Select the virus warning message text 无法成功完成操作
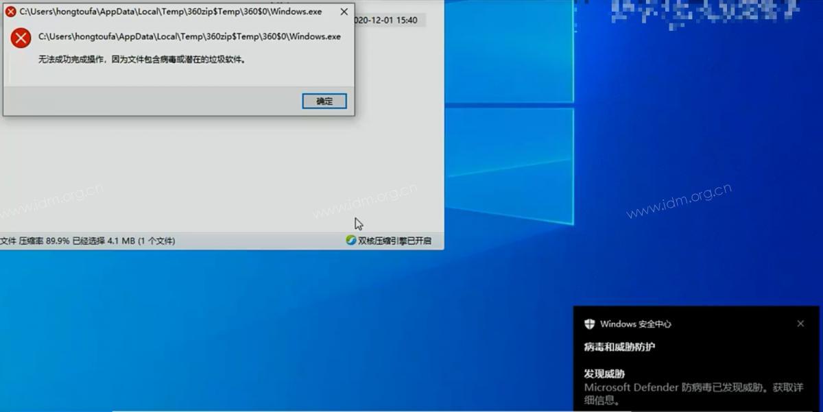The height and width of the screenshot is (412, 823). [142, 60]
